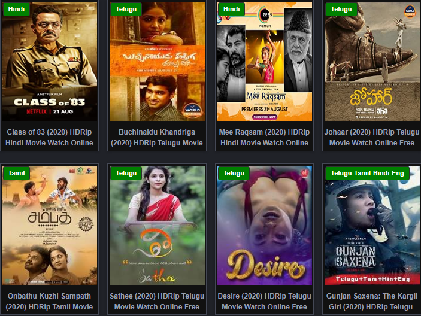Open the Buchinaidu Khandriga poster thumbnail
Image resolution: width=421 pixels, height=316 pixels.
157,62
